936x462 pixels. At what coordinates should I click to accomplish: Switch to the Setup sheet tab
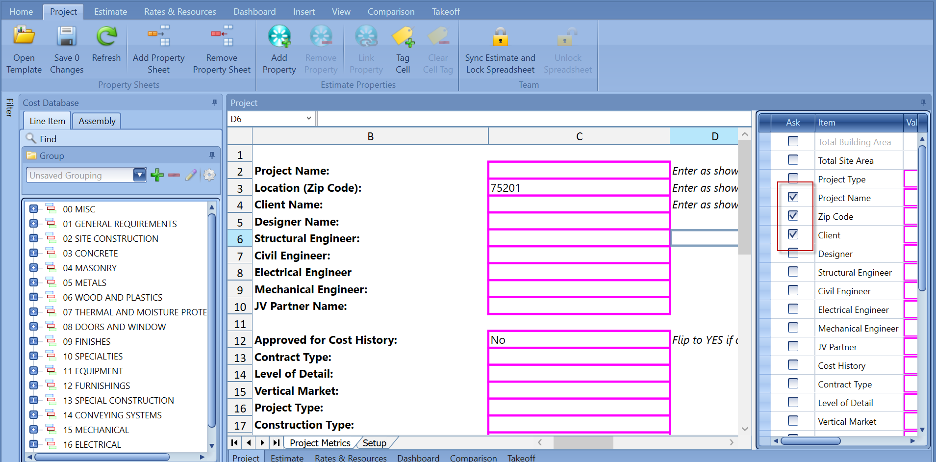click(375, 442)
